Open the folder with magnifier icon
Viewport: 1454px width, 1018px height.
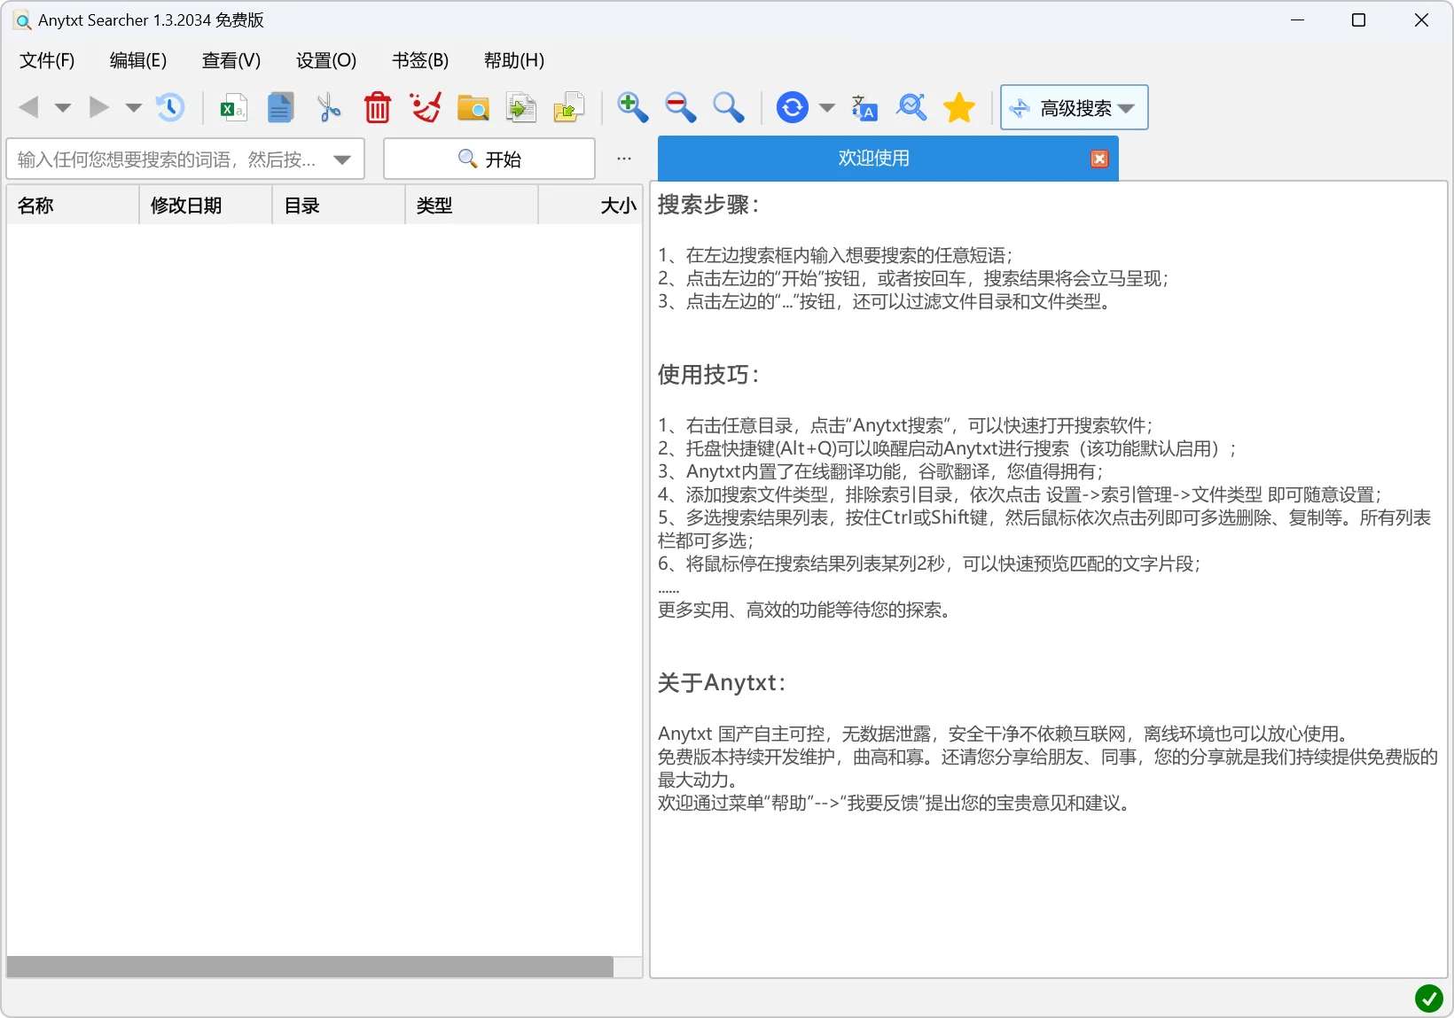tap(473, 108)
